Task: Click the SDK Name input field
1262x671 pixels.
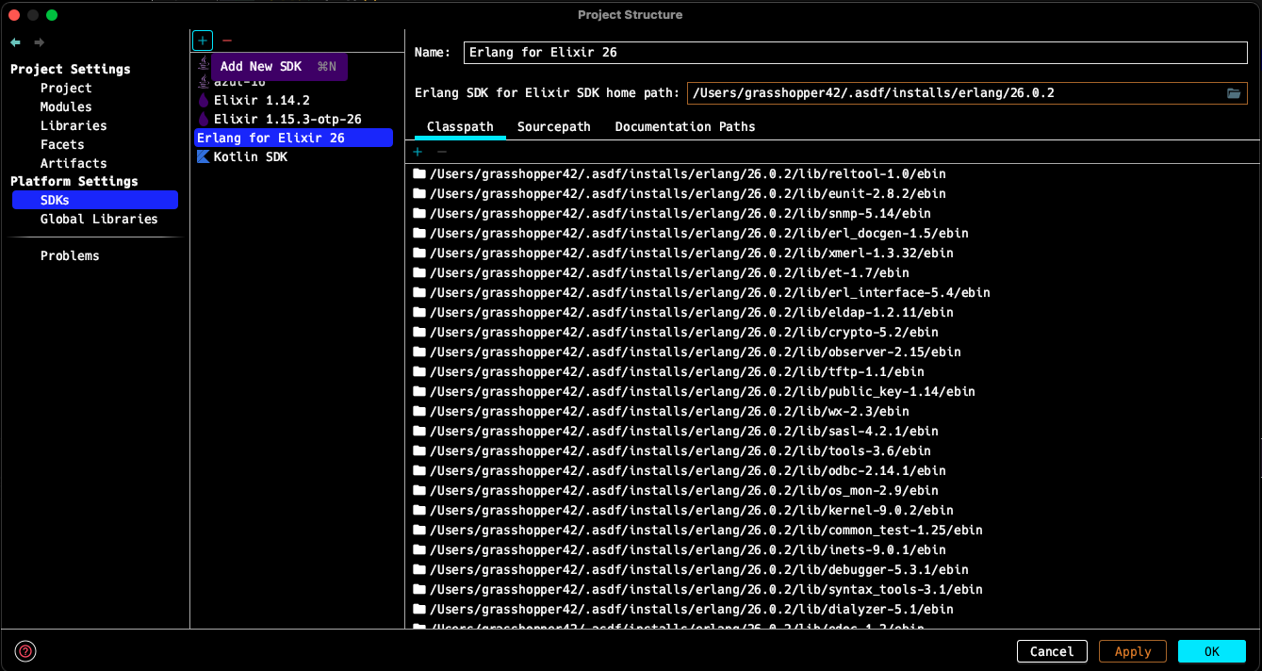Action: click(855, 53)
